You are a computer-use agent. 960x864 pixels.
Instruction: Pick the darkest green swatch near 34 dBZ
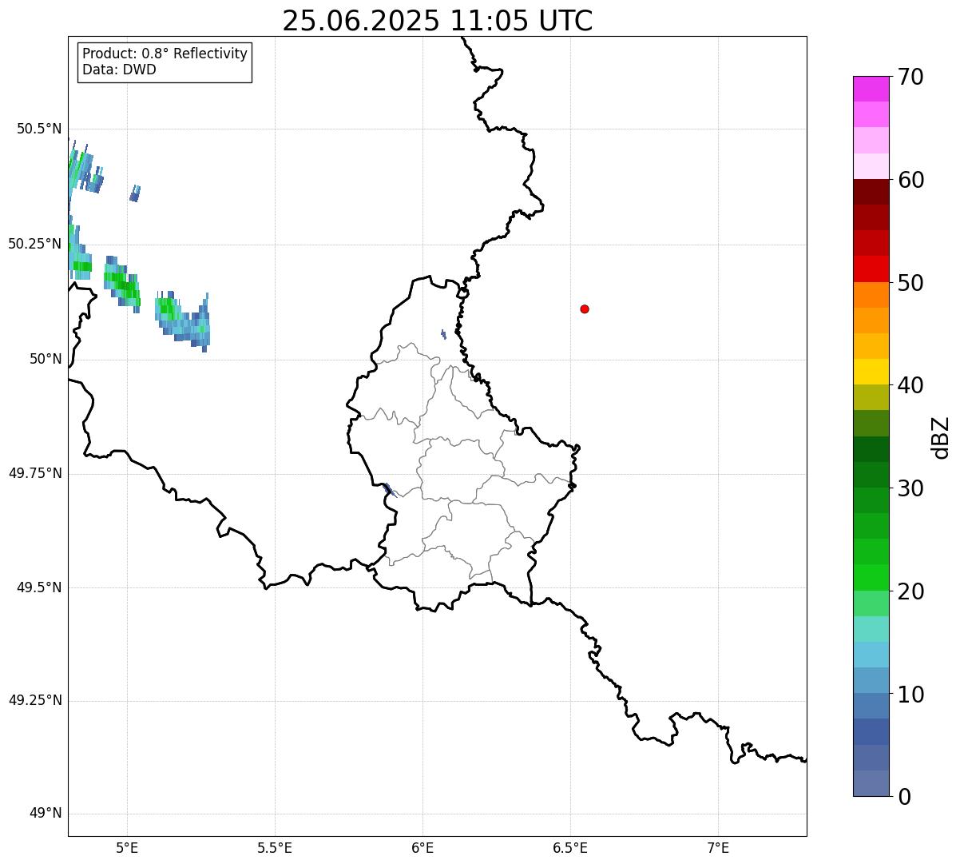pos(871,449)
